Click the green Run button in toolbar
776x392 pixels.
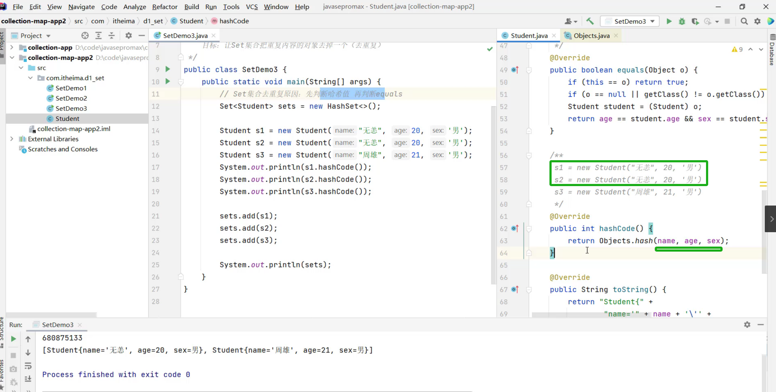[x=669, y=21]
